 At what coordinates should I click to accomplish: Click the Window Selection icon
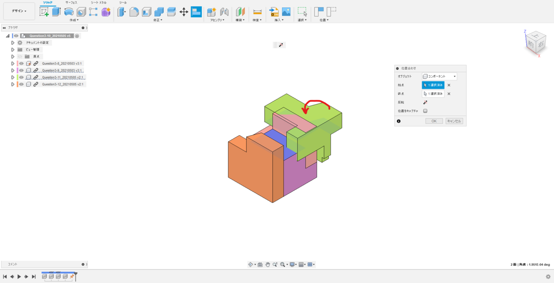point(302,12)
